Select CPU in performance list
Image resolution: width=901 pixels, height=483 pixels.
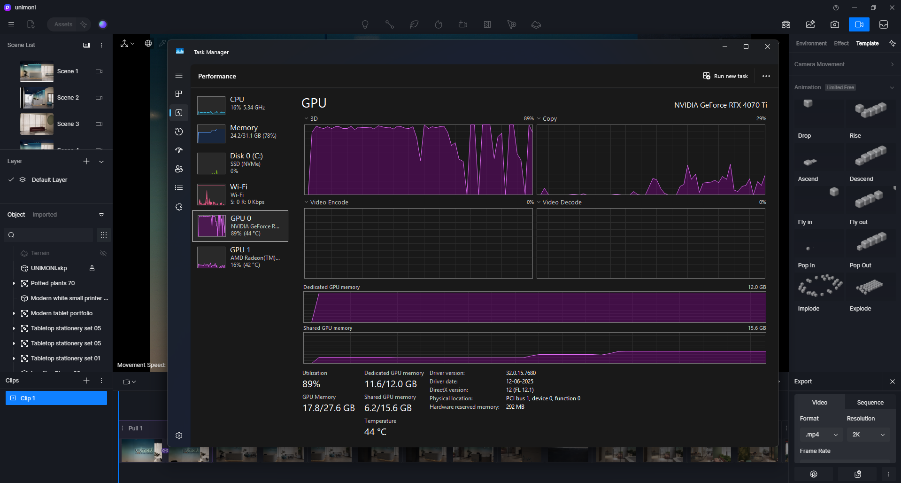point(240,106)
